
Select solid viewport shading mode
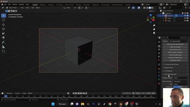(150, 8)
